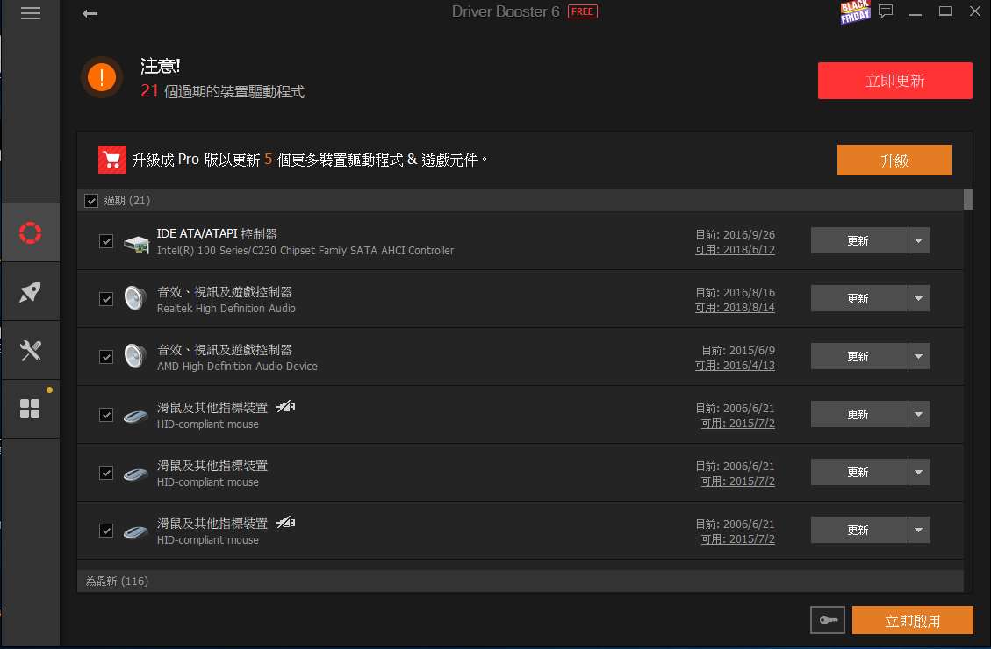Open the hamburger menu
This screenshot has width=991, height=649.
point(31,13)
